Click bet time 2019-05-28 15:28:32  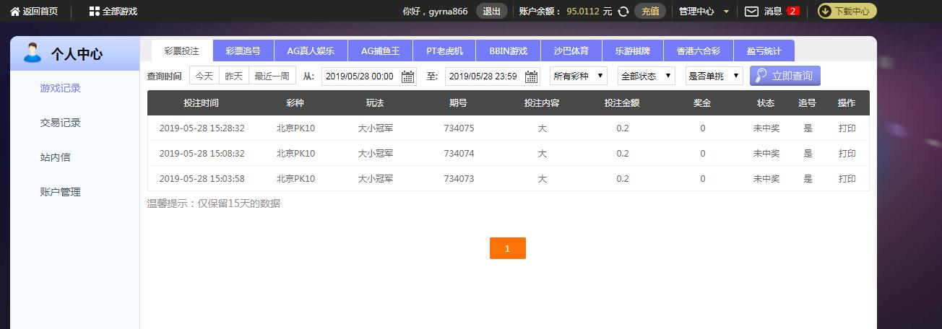202,128
